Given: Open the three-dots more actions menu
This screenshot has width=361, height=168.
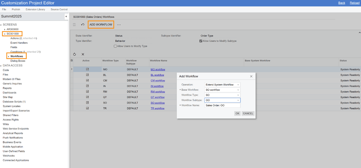Looking at the screenshot, I should pos(119,25).
